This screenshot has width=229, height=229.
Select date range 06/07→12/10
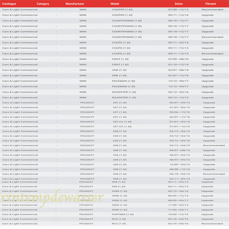point(180,117)
